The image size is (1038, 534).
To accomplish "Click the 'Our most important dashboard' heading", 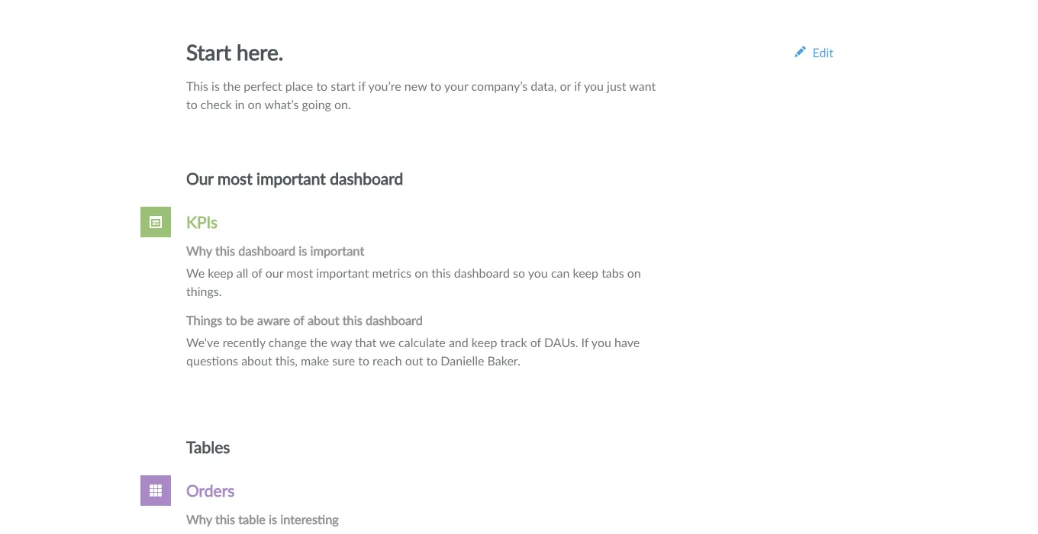I will 295,179.
